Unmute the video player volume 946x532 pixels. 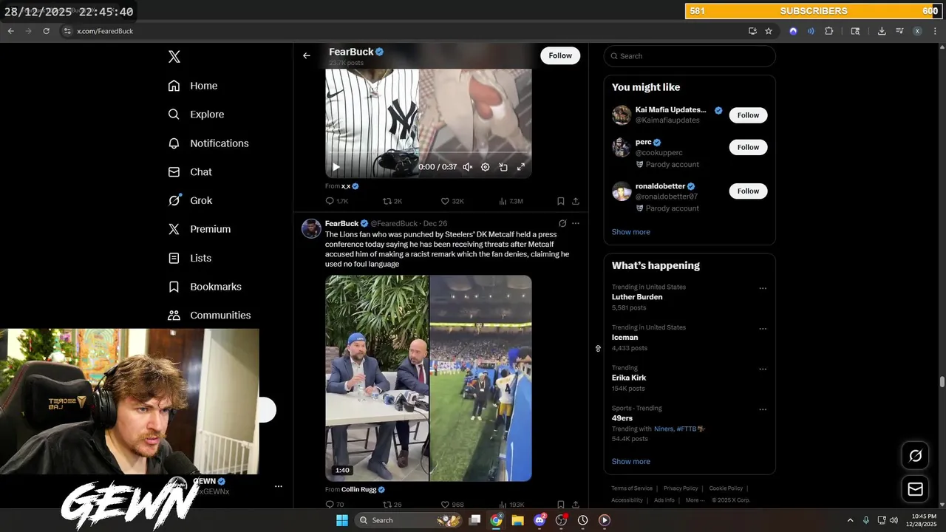point(468,167)
